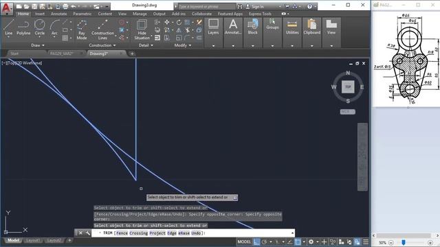Click the keyword search input field
Image resolution: width=440 pixels, height=247 pixels.
click(206, 6)
